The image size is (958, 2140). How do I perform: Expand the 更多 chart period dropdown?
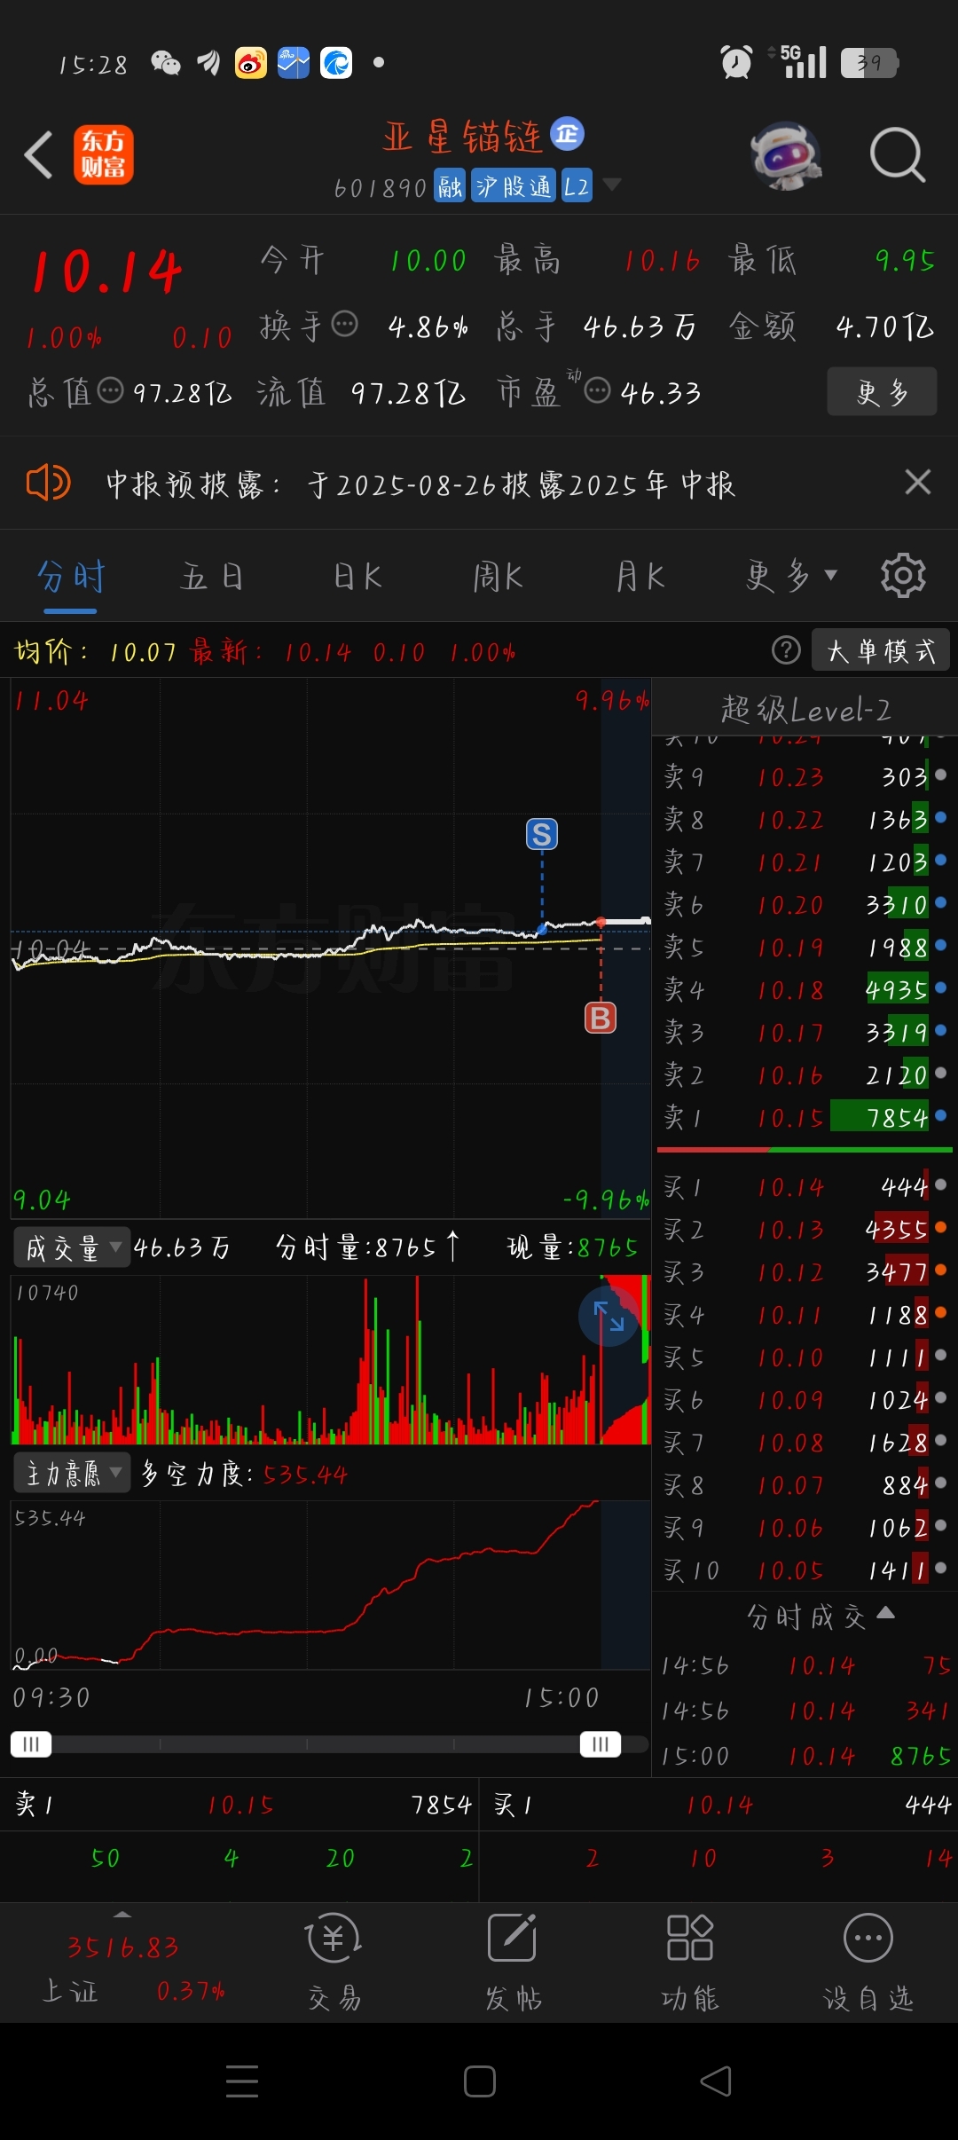pos(791,576)
